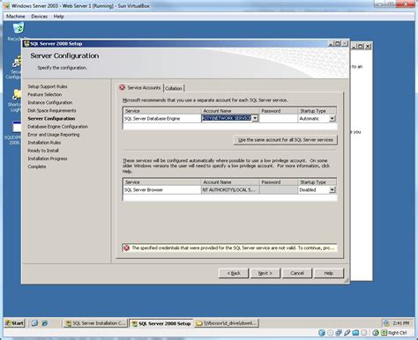This screenshot has height=340, width=418.
Task: Click the VirtualBox hard disk activity icon
Action: click(x=322, y=333)
